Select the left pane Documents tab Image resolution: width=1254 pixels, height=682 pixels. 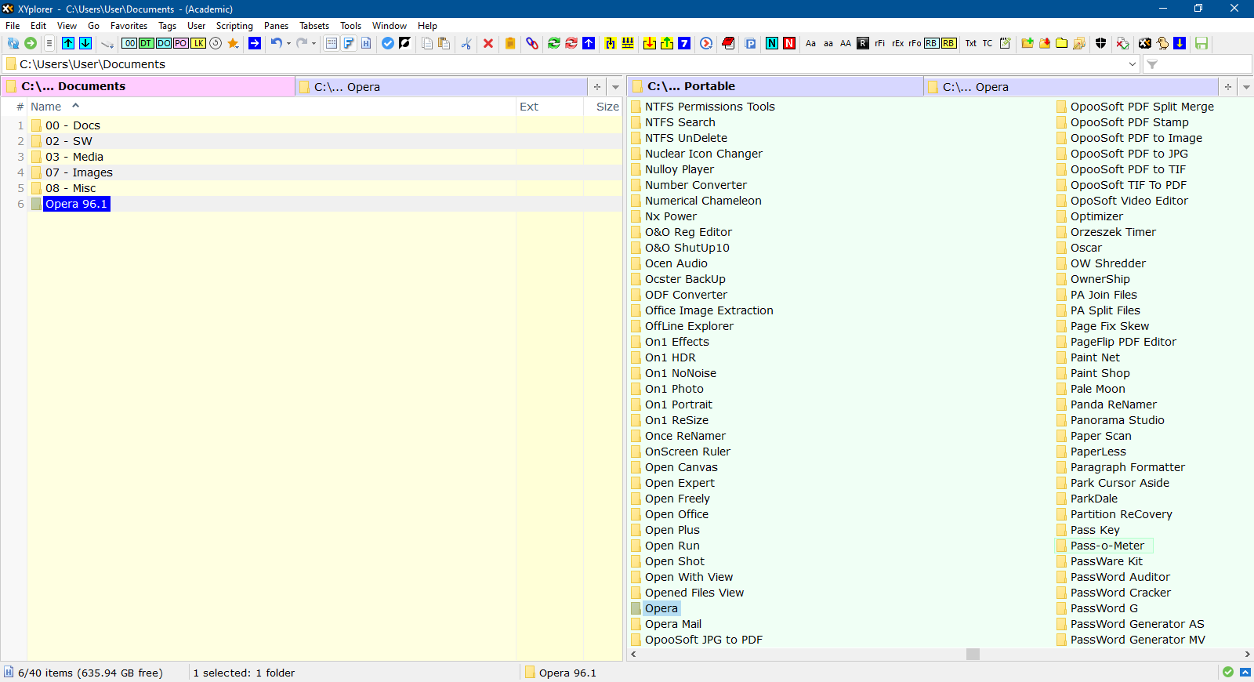click(148, 86)
